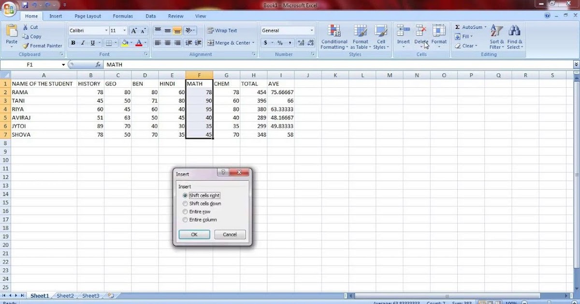The height and width of the screenshot is (304, 580).
Task: Click Merge & Center
Action: pos(229,43)
